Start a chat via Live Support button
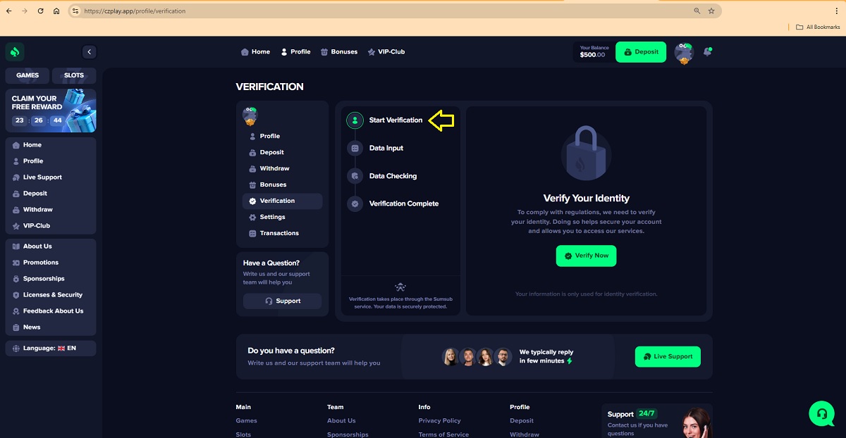 coord(667,356)
